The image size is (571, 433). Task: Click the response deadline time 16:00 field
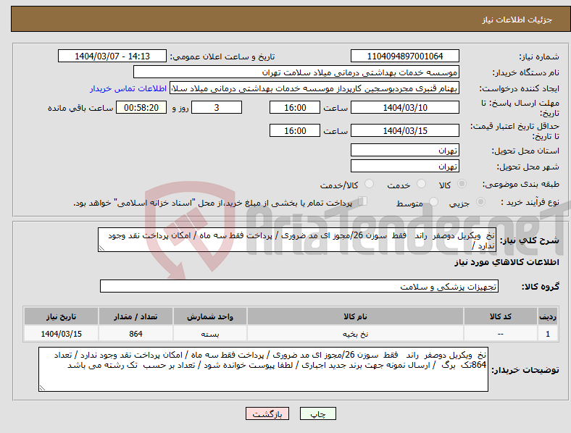(x=295, y=107)
